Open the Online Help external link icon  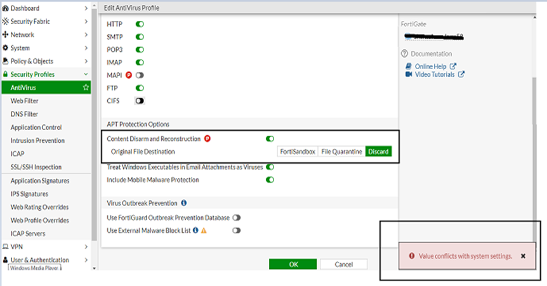452,66
